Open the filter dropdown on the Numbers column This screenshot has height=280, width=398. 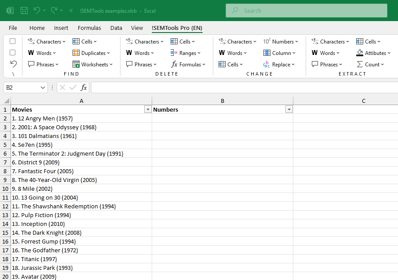(289, 109)
